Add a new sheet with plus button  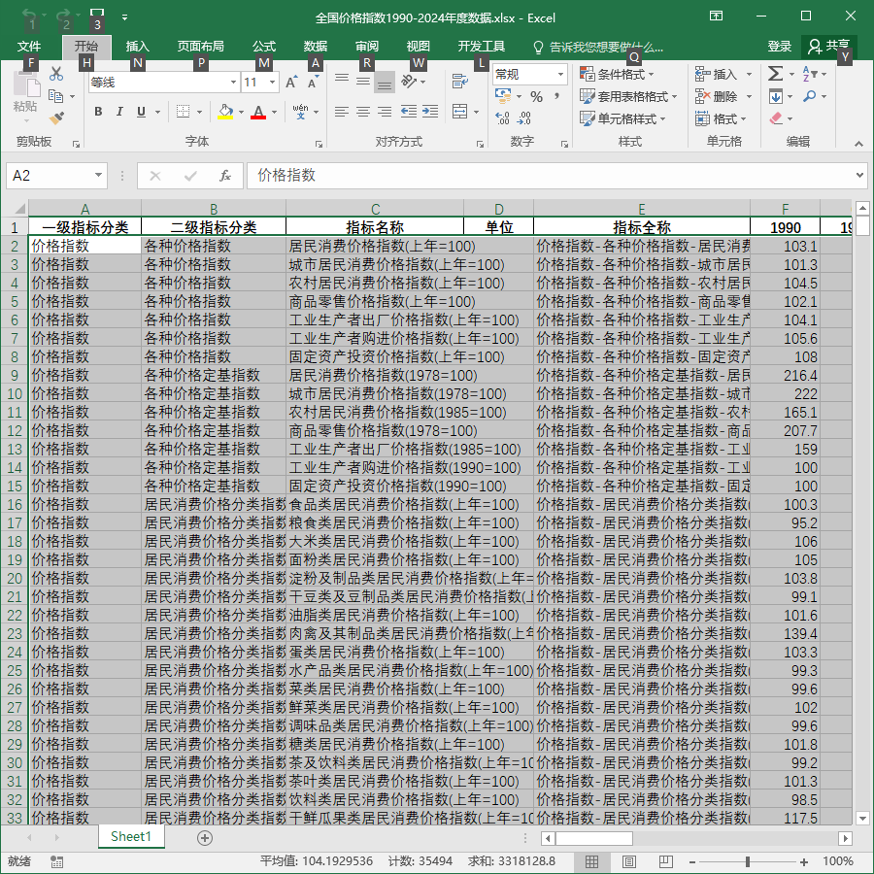(x=205, y=838)
